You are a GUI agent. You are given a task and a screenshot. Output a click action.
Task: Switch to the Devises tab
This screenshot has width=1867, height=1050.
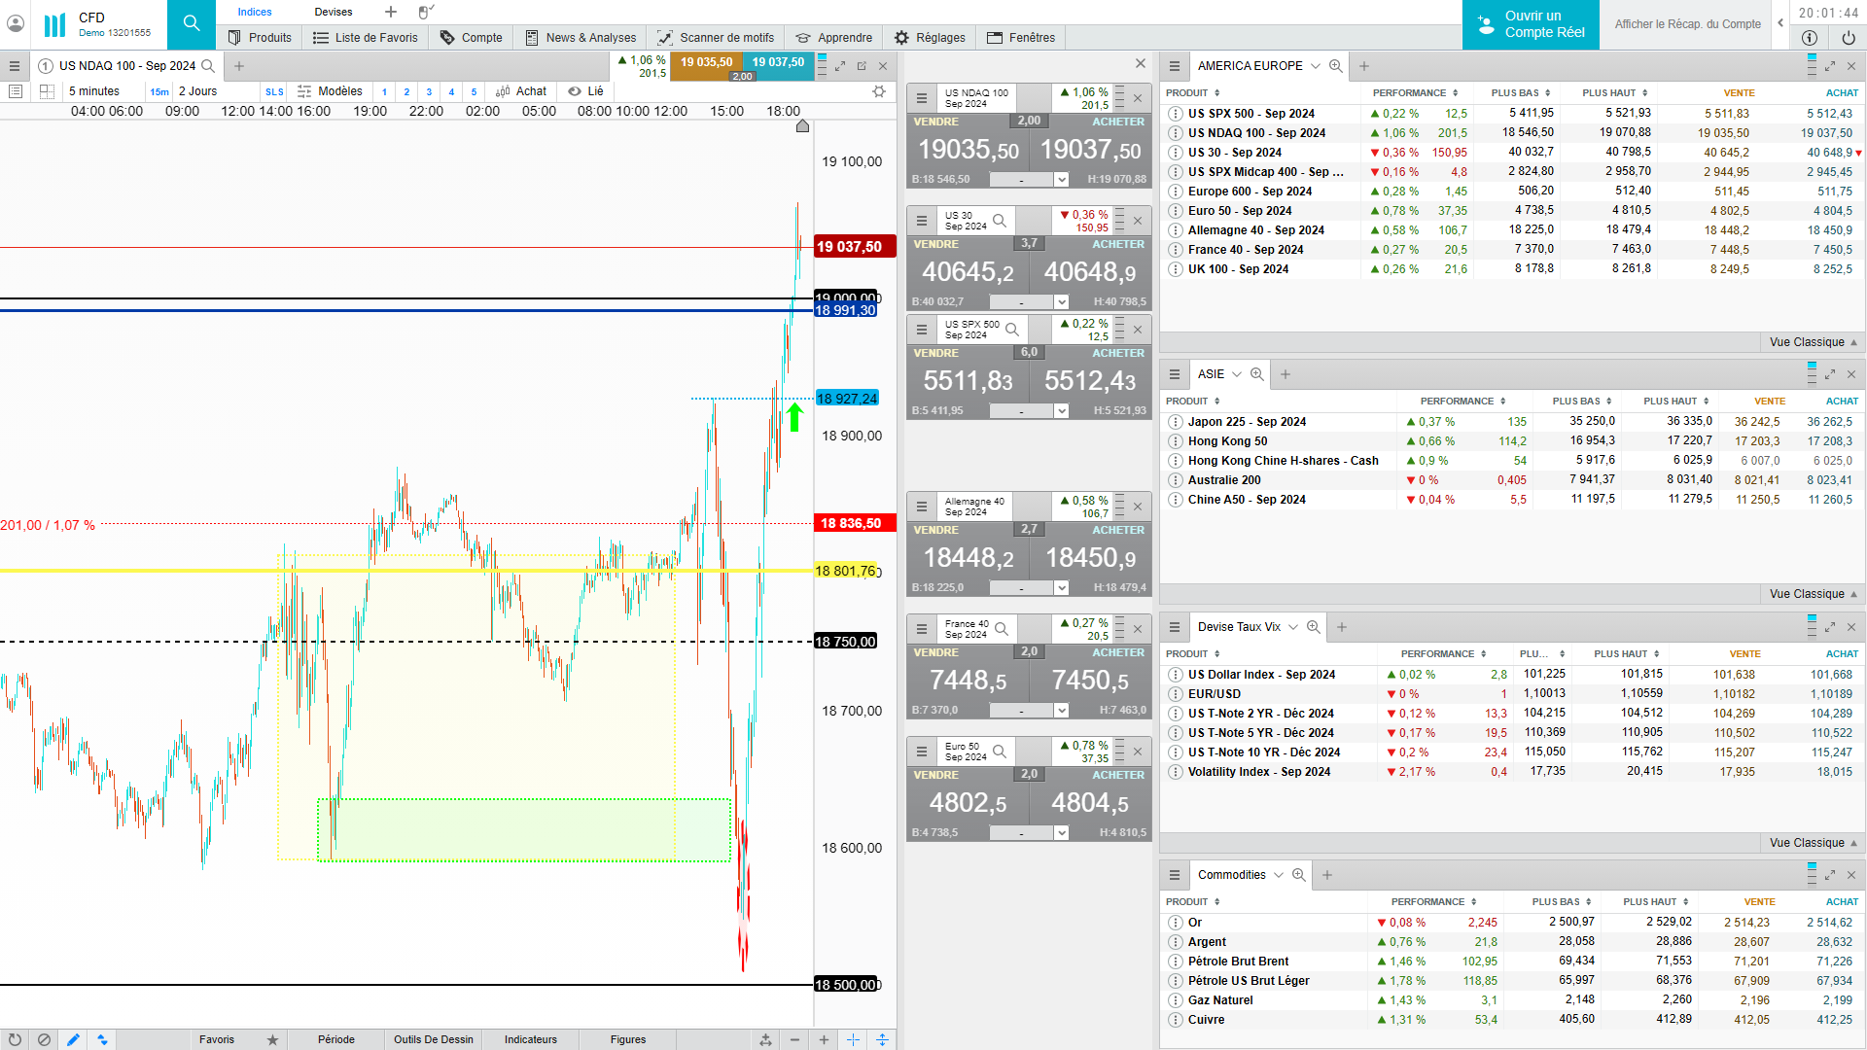(x=334, y=12)
